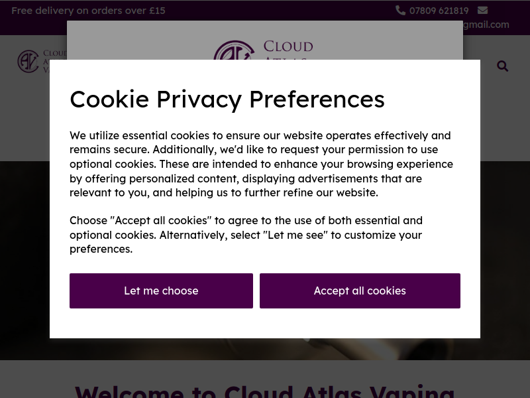The image size is (530, 398).
Task: Call the 07809 621819 phone number link
Action: tap(439, 11)
